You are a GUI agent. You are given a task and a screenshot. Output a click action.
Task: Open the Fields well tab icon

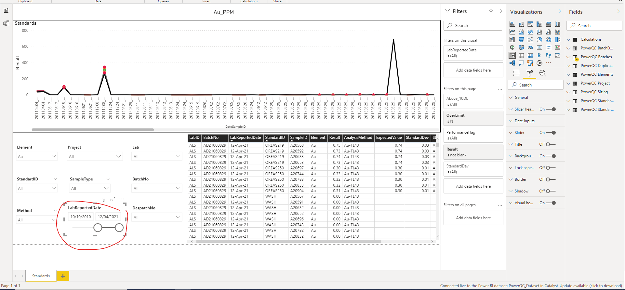coord(517,73)
